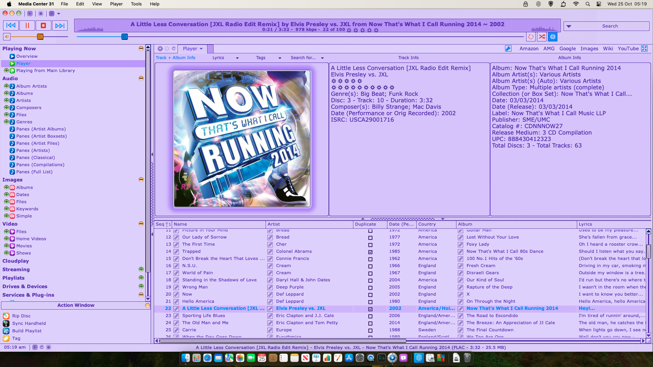Screen dimensions: 653x367
Task: Collapse the Audio section
Action: [141, 78]
